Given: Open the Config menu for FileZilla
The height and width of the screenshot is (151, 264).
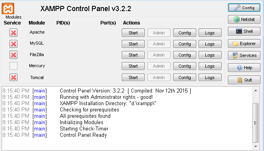Looking at the screenshot, I should [185, 55].
